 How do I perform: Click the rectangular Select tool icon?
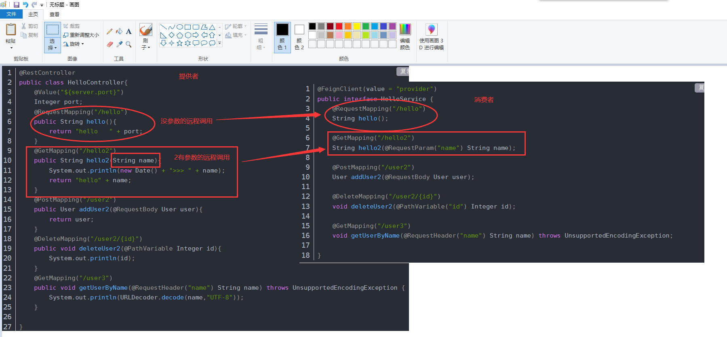point(52,30)
